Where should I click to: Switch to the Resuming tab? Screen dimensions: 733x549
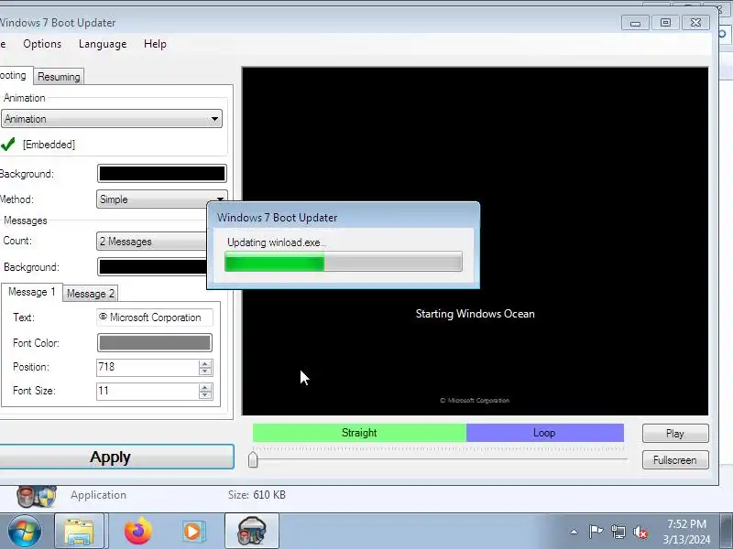coord(59,77)
